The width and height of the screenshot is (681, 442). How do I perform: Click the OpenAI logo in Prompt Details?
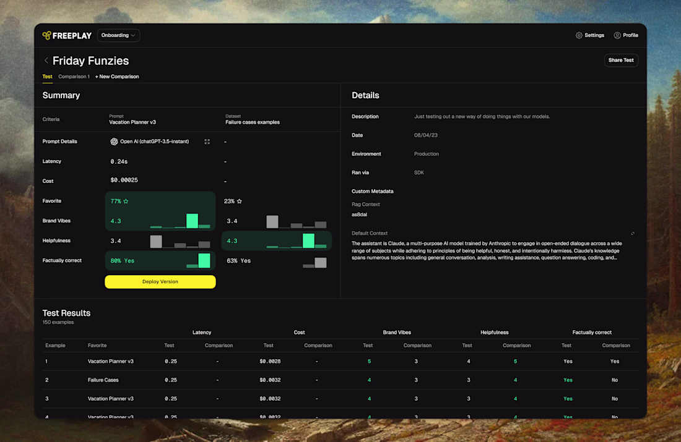(x=114, y=142)
